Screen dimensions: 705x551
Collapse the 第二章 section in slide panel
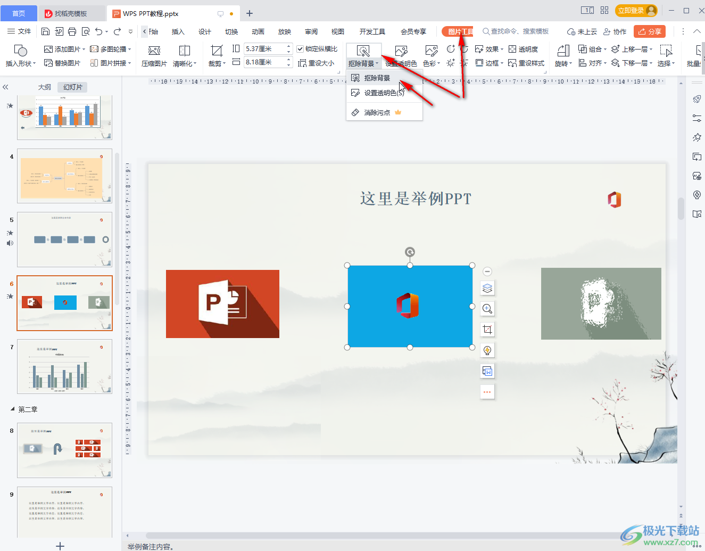13,409
